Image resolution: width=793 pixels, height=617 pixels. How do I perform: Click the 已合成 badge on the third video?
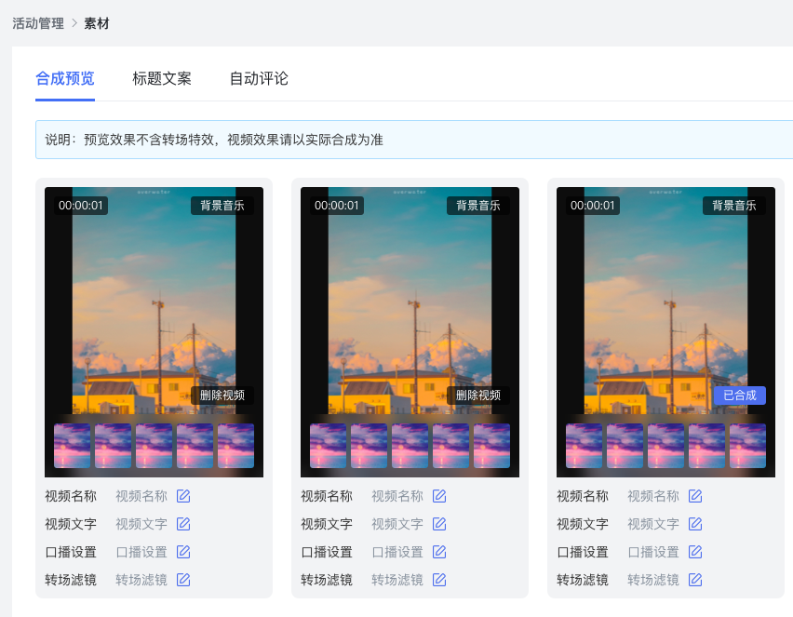741,396
